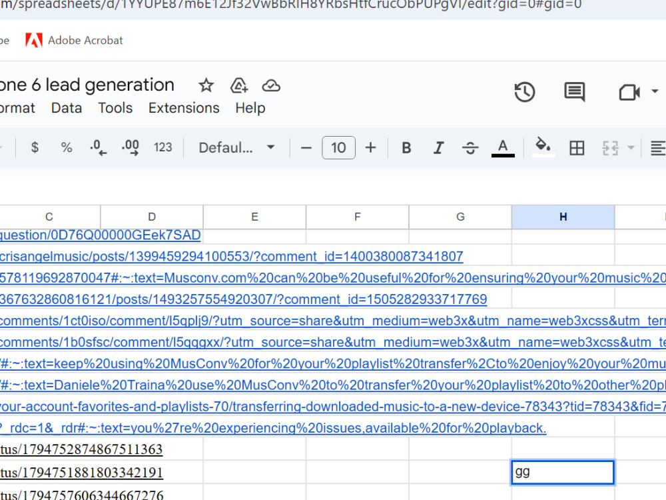
Task: Toggle strikethrough formatting
Action: 470,147
